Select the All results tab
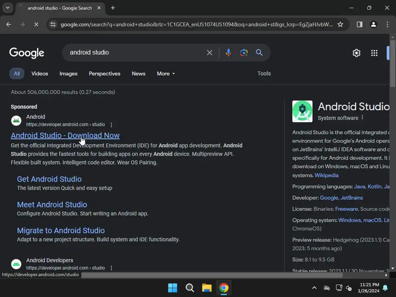 coord(17,73)
